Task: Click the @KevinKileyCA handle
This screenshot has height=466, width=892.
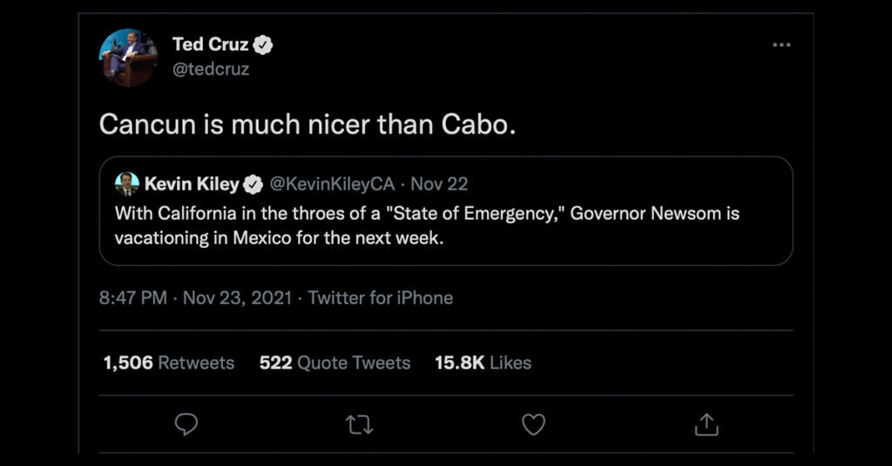Action: pos(331,184)
